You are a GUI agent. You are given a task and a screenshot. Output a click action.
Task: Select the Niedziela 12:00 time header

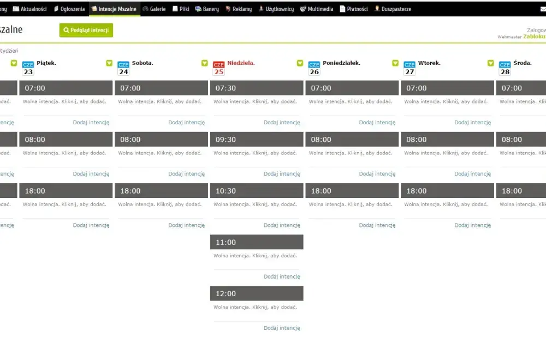click(257, 293)
